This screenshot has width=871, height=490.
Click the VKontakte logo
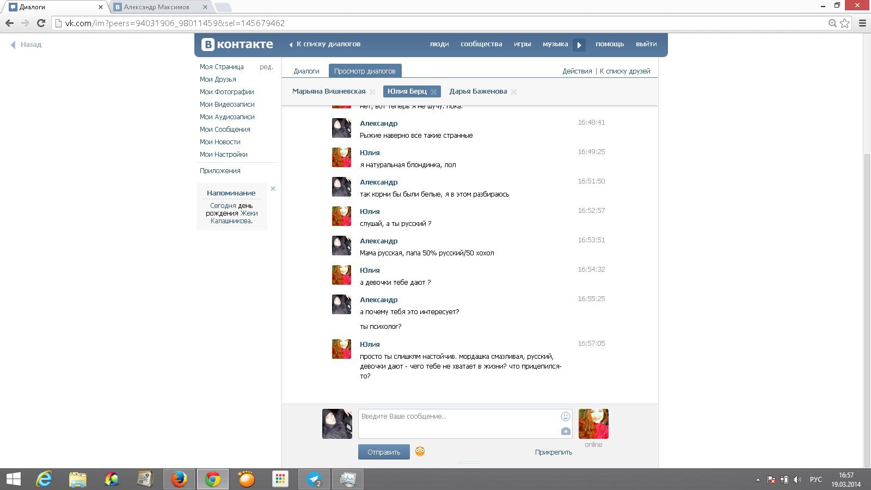pos(237,45)
